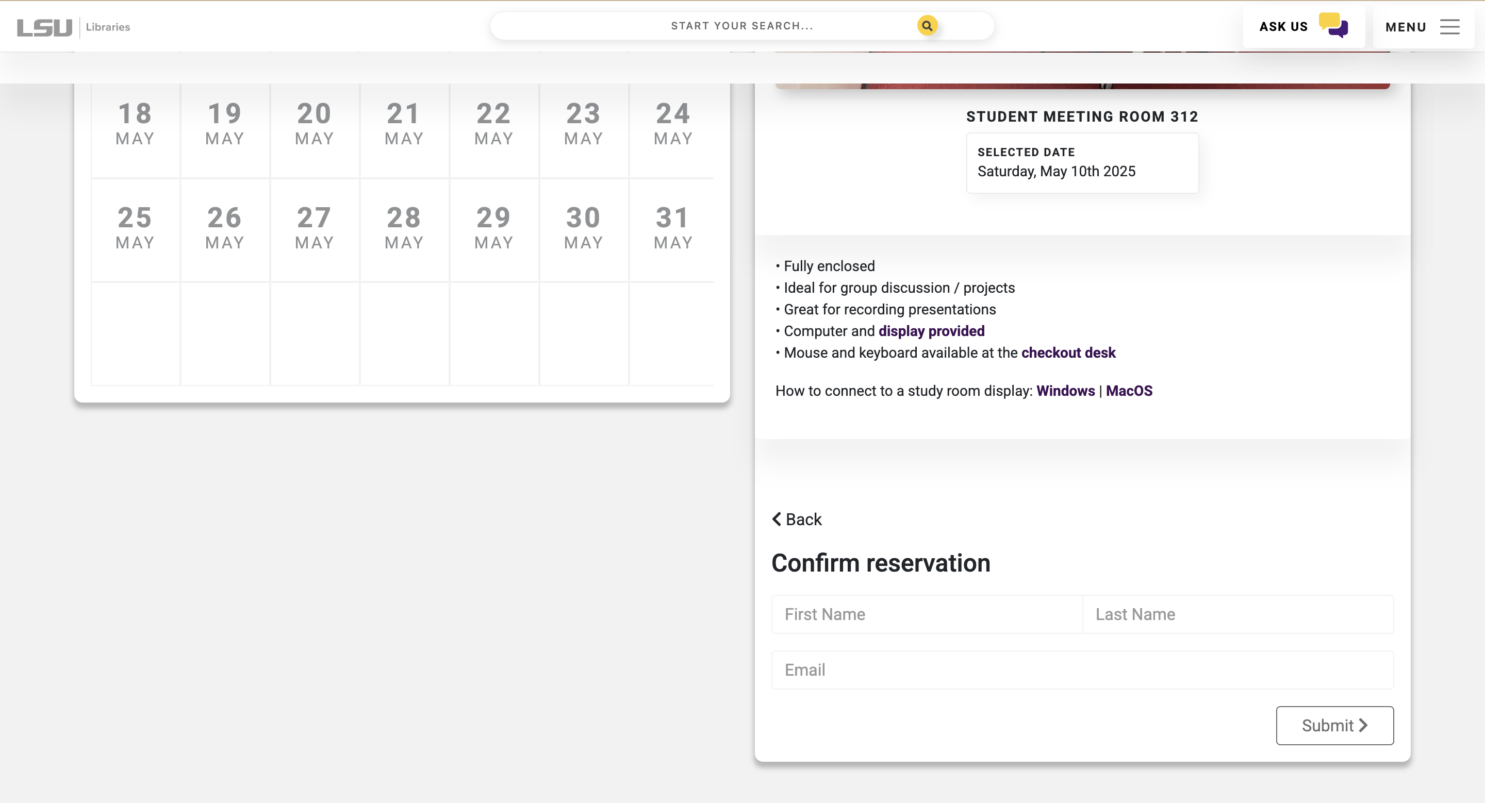
Task: Click the yellow search magnifier icon
Action: click(x=927, y=26)
